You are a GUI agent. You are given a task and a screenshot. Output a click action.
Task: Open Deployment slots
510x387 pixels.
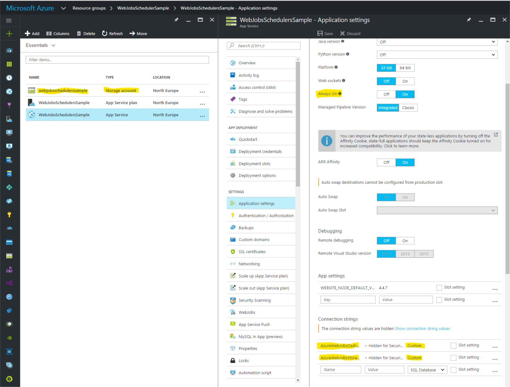point(261,164)
